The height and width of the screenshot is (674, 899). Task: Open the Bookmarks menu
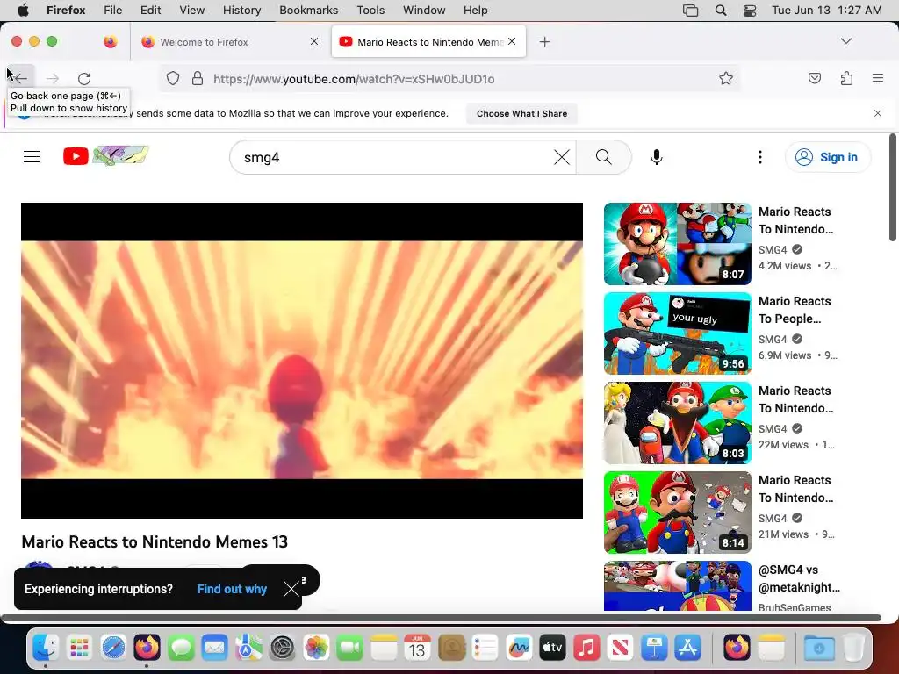coord(308,11)
